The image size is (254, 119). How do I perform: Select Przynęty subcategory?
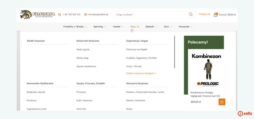point(81,92)
